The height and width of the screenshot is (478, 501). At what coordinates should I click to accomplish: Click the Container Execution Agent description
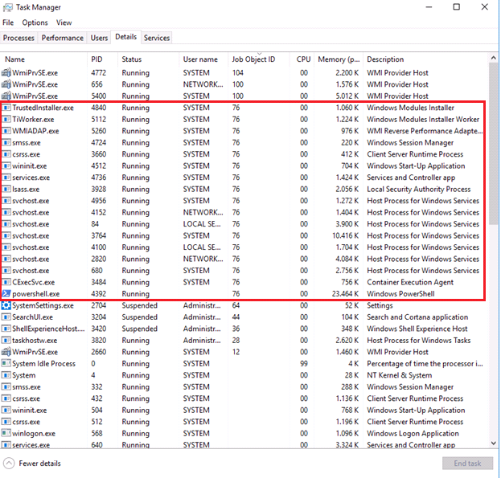[x=410, y=283]
